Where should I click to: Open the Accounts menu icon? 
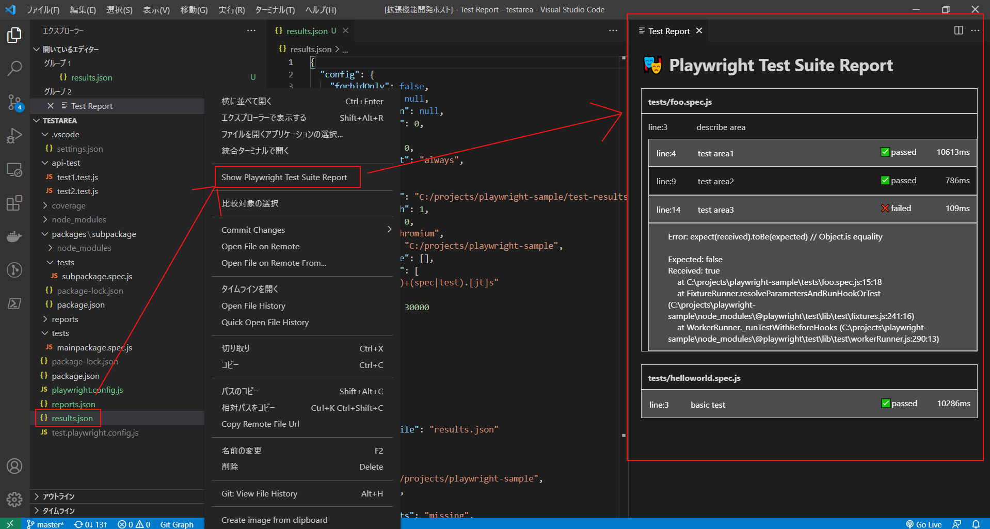coord(14,466)
